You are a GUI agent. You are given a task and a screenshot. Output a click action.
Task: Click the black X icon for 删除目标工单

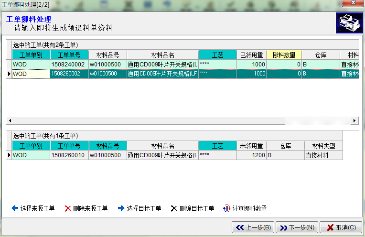click(174, 208)
